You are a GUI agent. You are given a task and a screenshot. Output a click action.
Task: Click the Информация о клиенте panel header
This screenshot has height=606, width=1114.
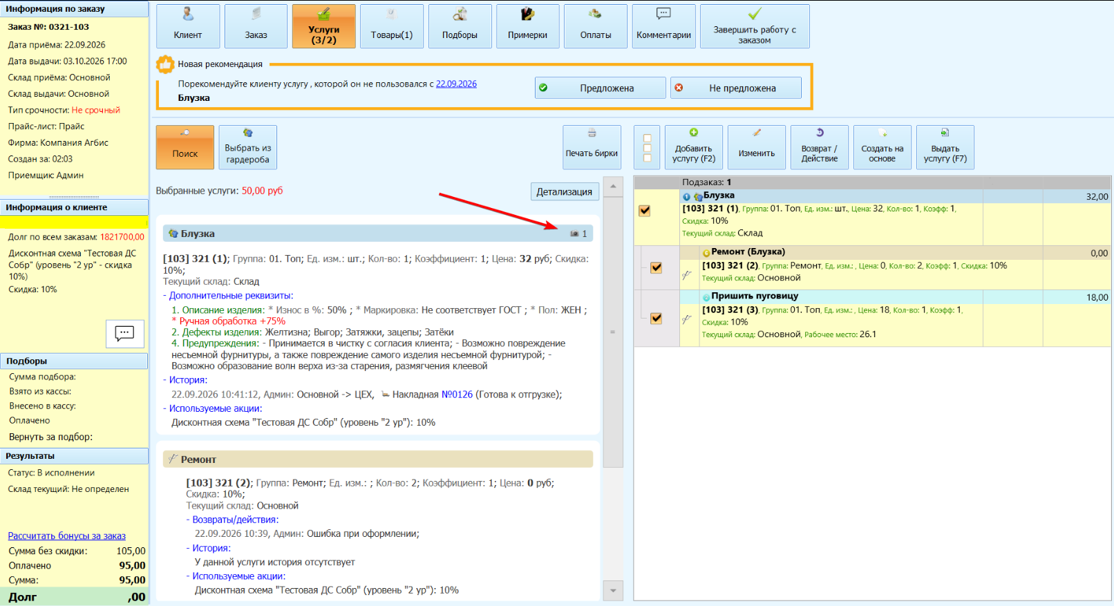coord(74,207)
